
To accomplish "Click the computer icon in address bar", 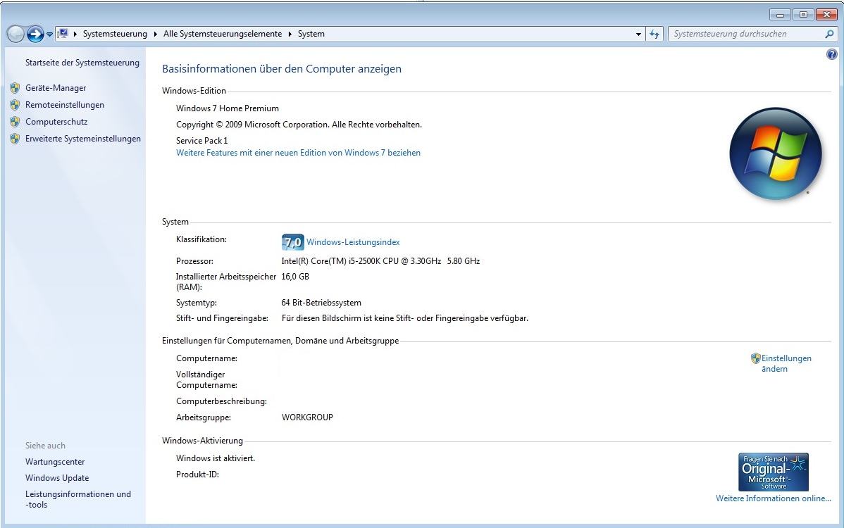I will click(x=63, y=33).
